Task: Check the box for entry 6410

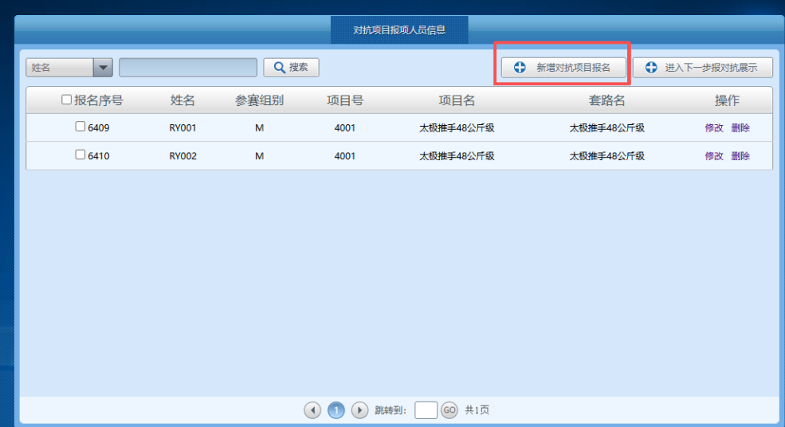Action: tap(80, 155)
